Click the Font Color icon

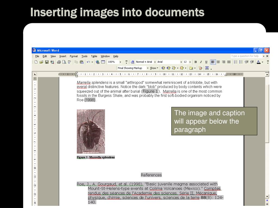click(259, 62)
